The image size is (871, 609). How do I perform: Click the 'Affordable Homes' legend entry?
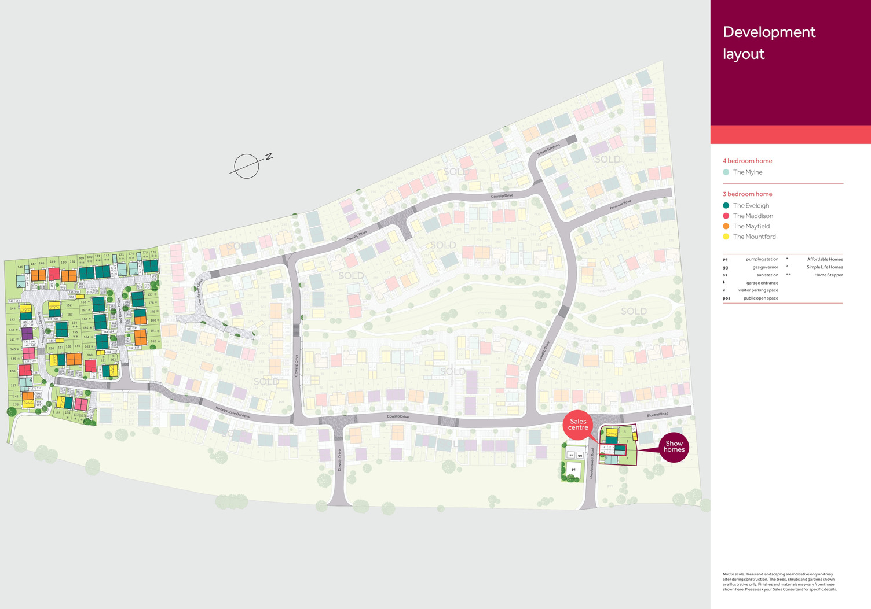pyautogui.click(x=825, y=259)
